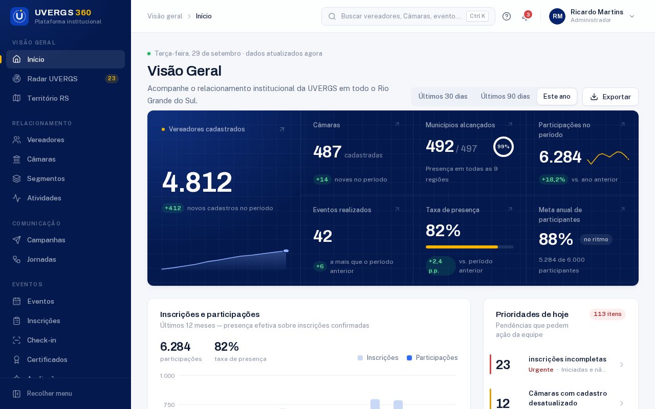Click the UVERGS 360 logo icon

point(19,16)
